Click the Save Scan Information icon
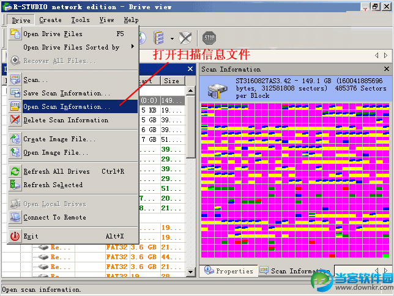Screen dimensions: 394x296 pyautogui.click(x=15, y=93)
